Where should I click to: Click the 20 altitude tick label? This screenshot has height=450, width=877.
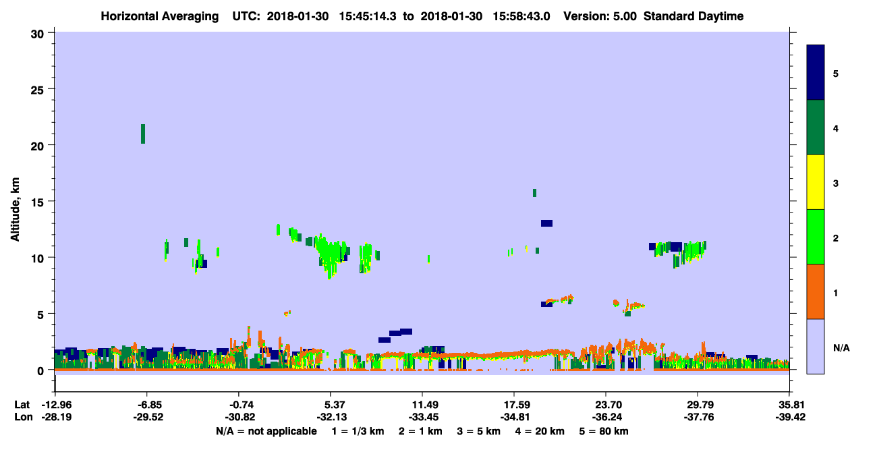[38, 145]
